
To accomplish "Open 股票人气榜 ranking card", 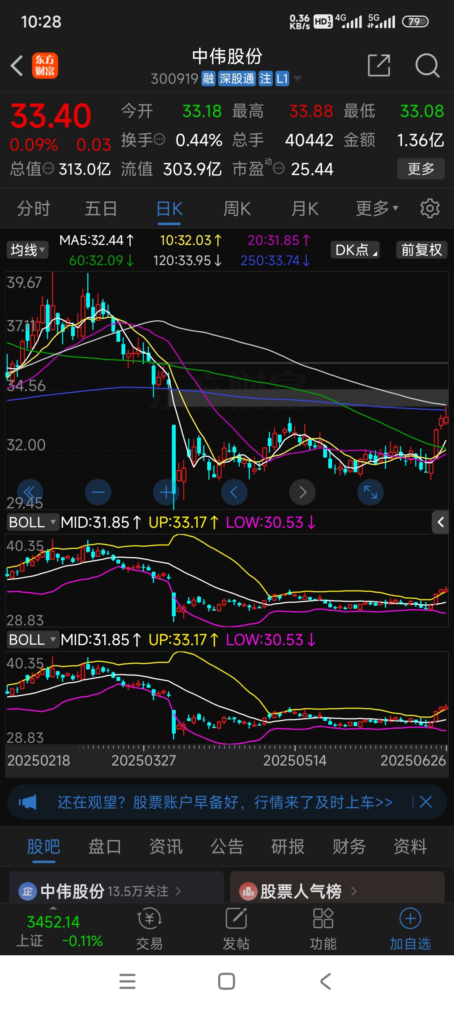I will coord(337,887).
